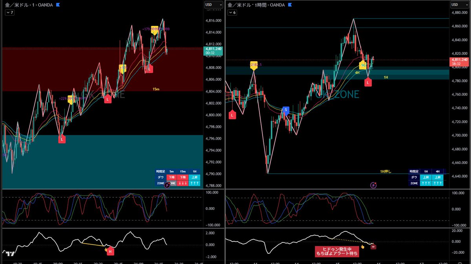Click lightning alert icon on 1-minute chart
The height and width of the screenshot is (264, 471).
pyautogui.click(x=166, y=184)
